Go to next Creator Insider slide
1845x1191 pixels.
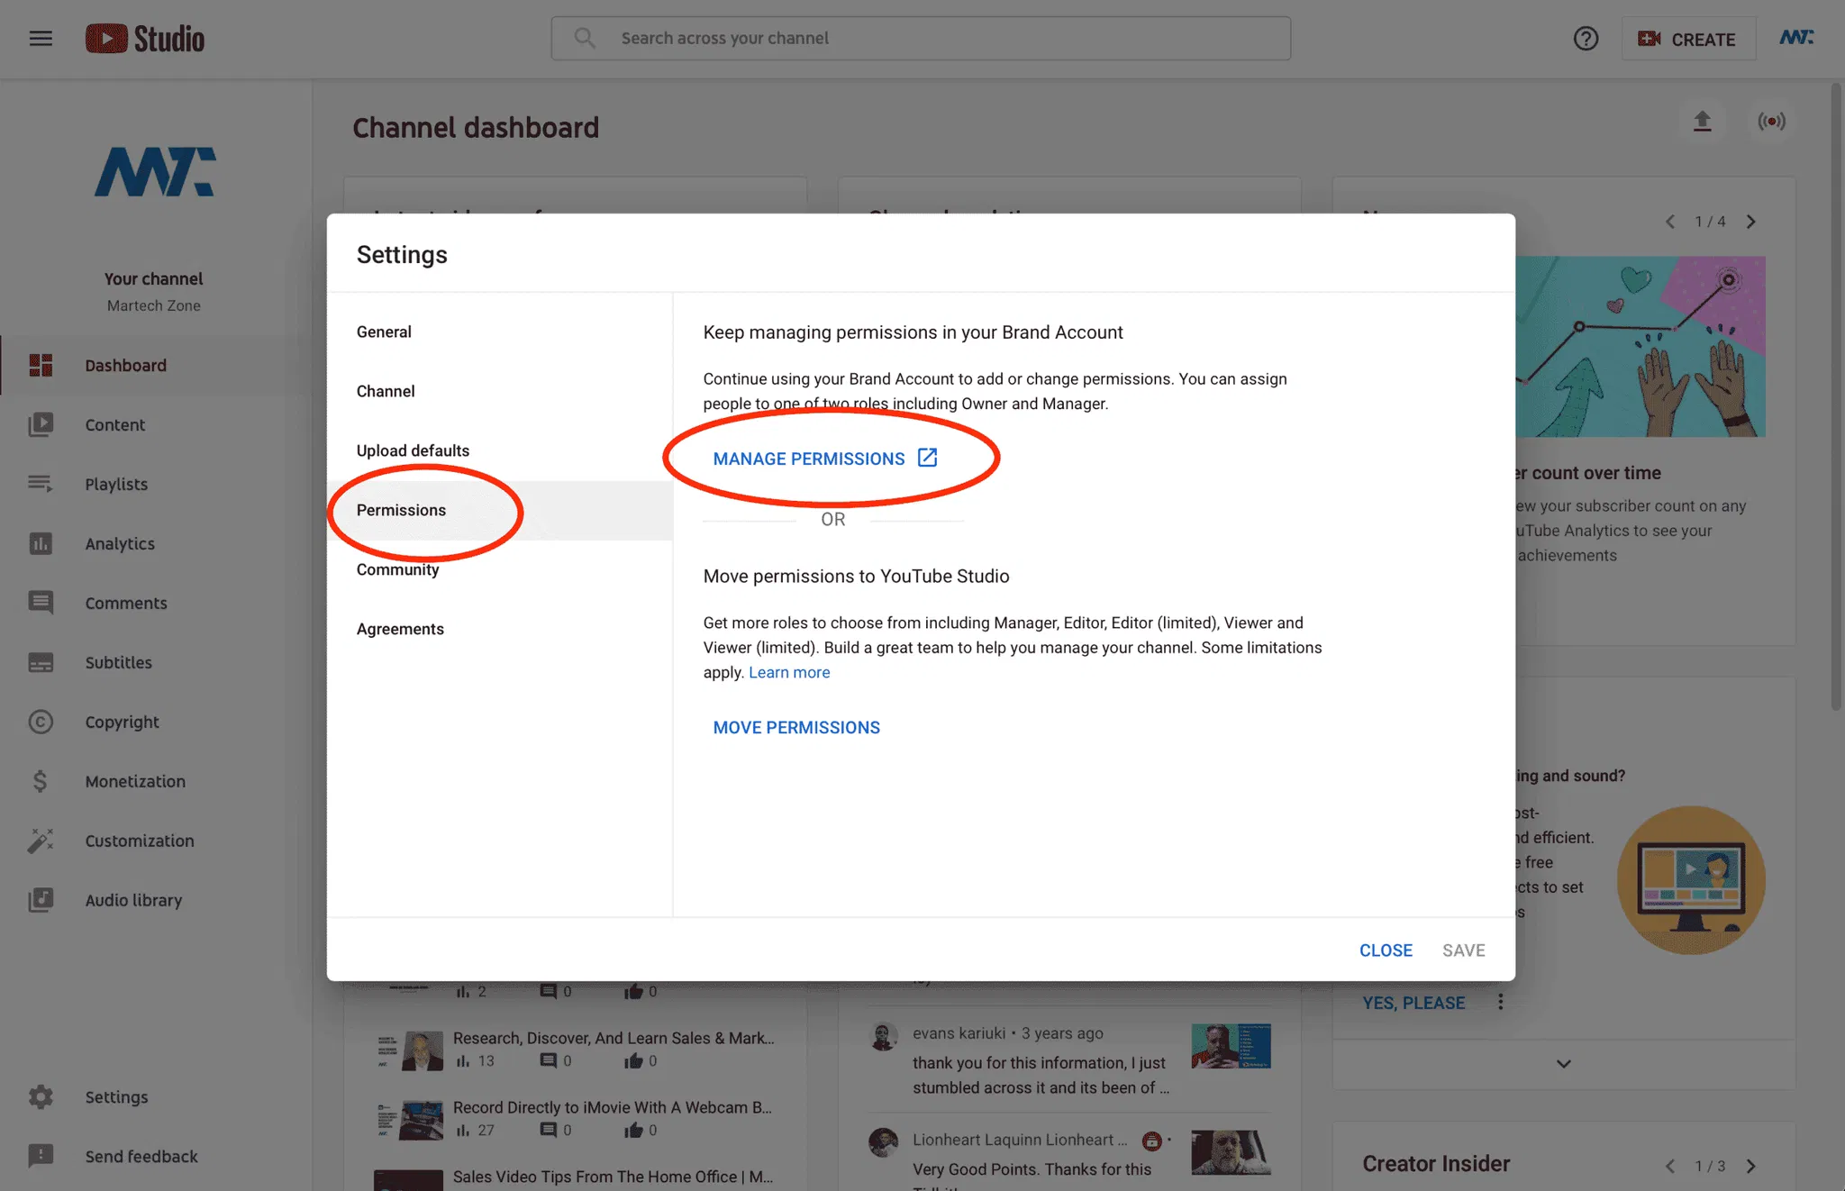1751,1166
